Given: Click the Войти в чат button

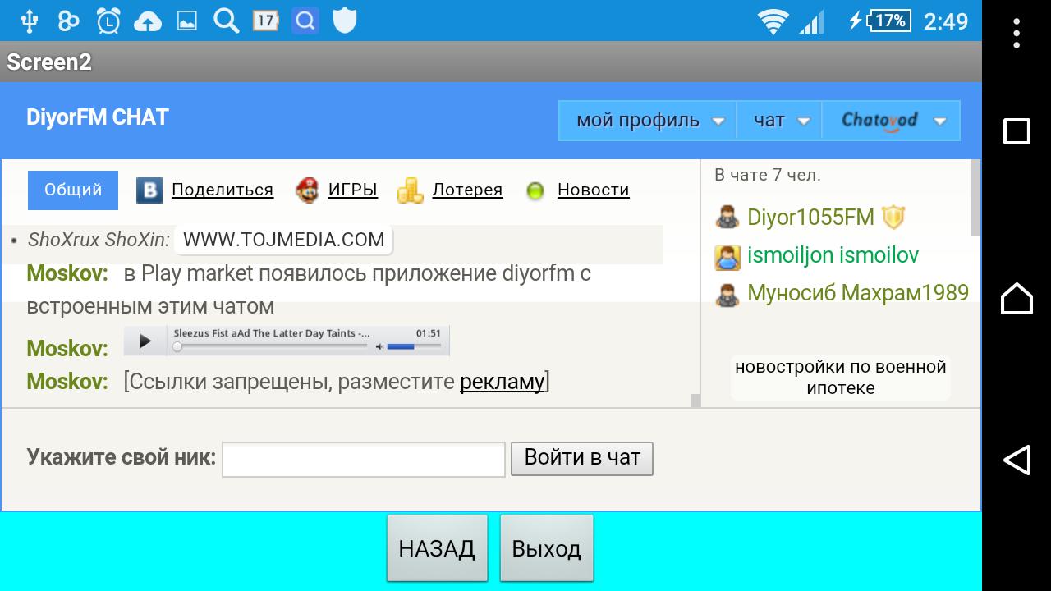Looking at the screenshot, I should point(582,458).
